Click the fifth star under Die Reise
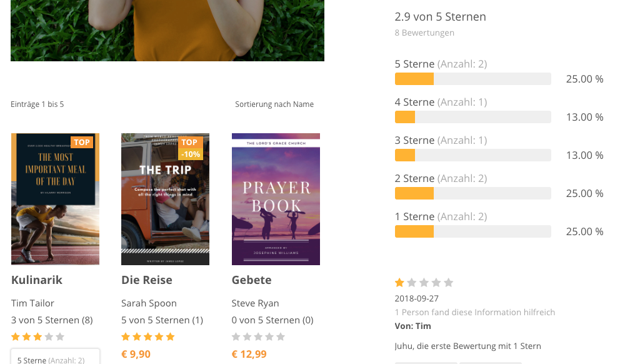625x364 pixels. [x=170, y=336]
